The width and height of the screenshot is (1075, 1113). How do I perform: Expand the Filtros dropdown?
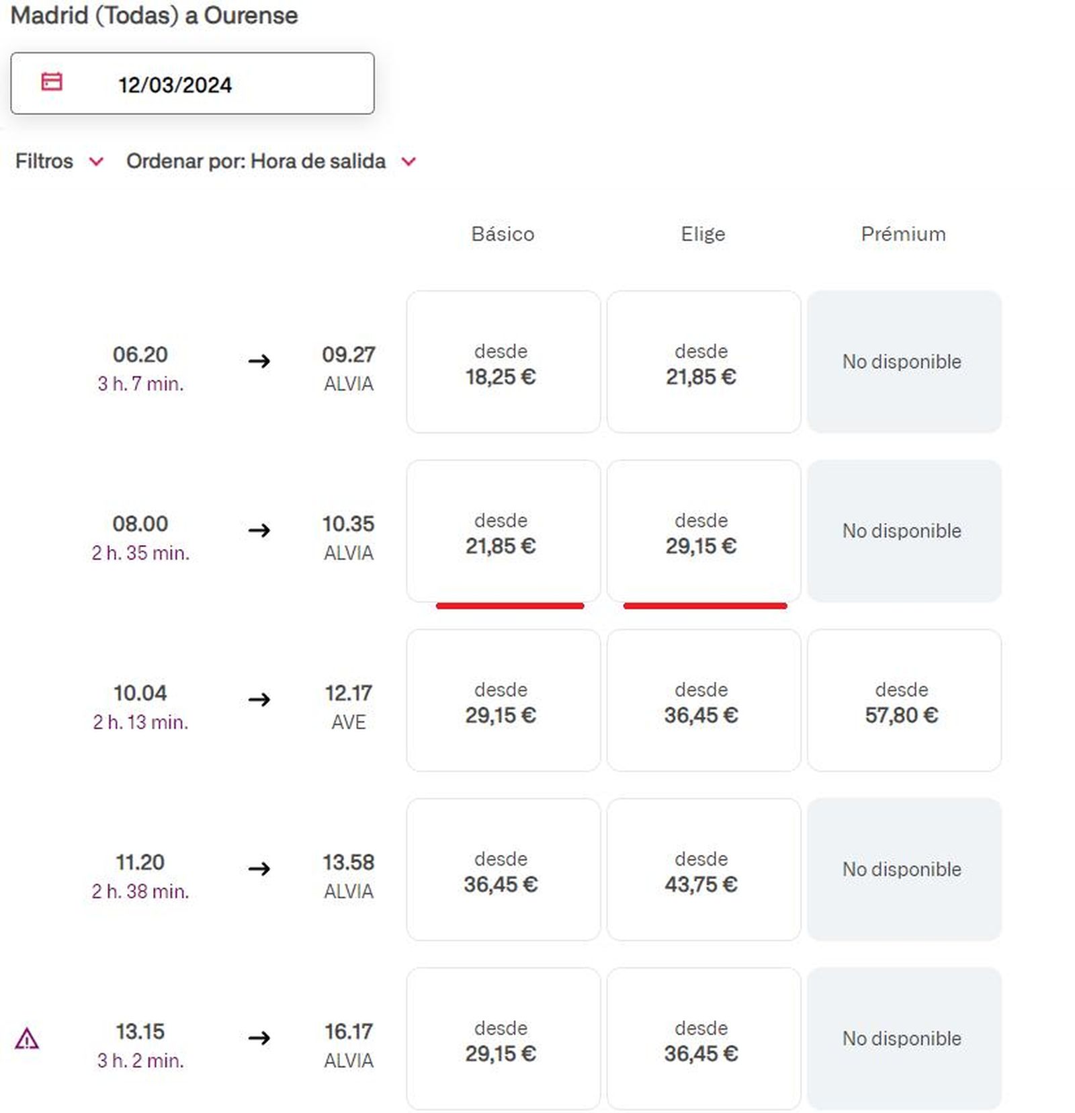[59, 161]
